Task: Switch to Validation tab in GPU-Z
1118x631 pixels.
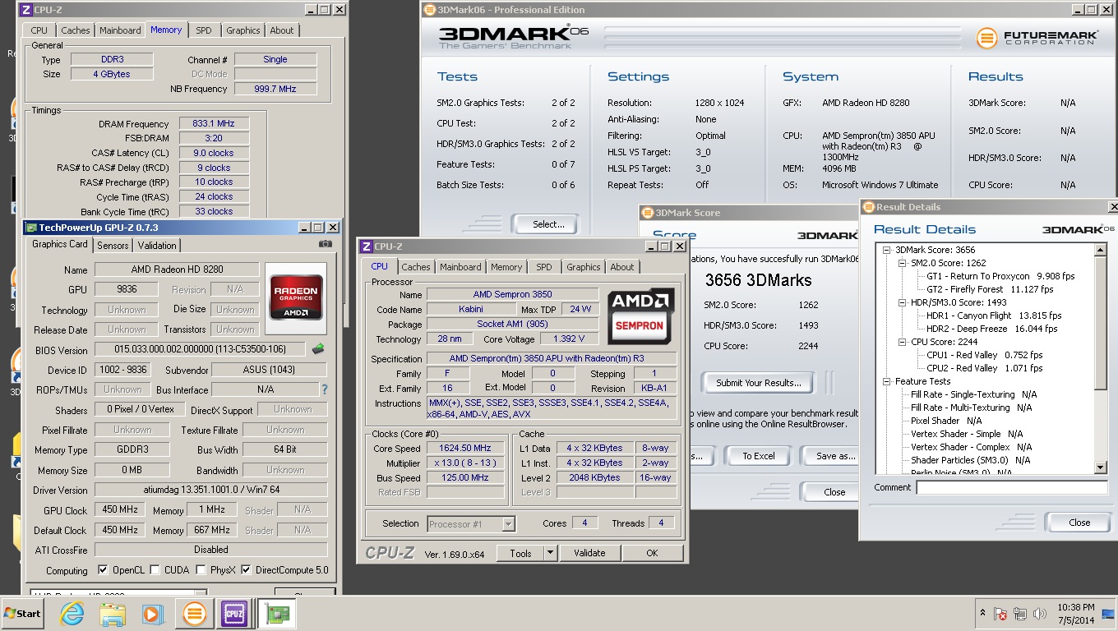Action: click(x=157, y=246)
